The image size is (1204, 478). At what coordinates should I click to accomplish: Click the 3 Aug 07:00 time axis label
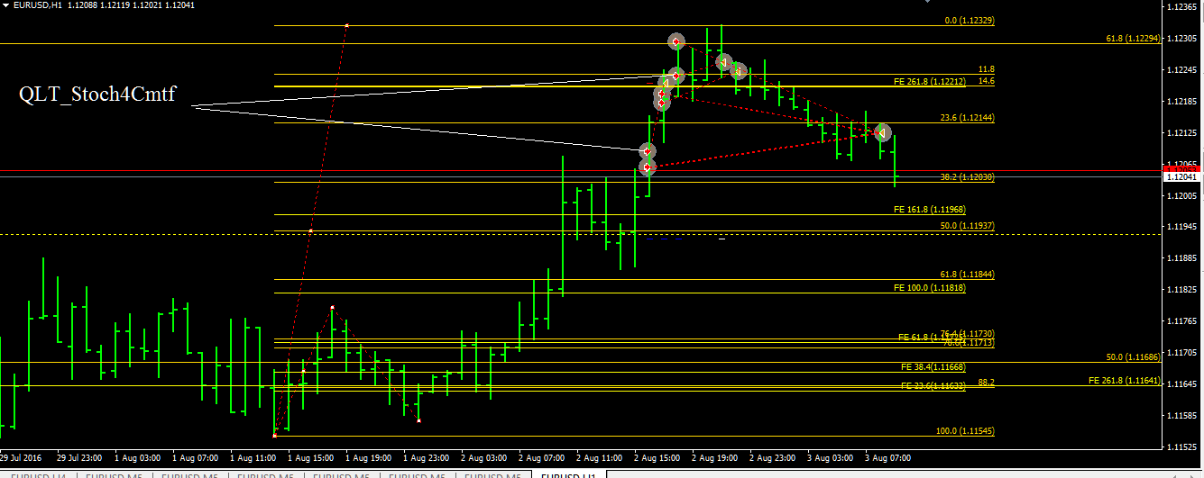(x=889, y=456)
